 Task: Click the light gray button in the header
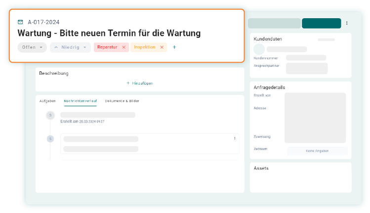pos(274,23)
